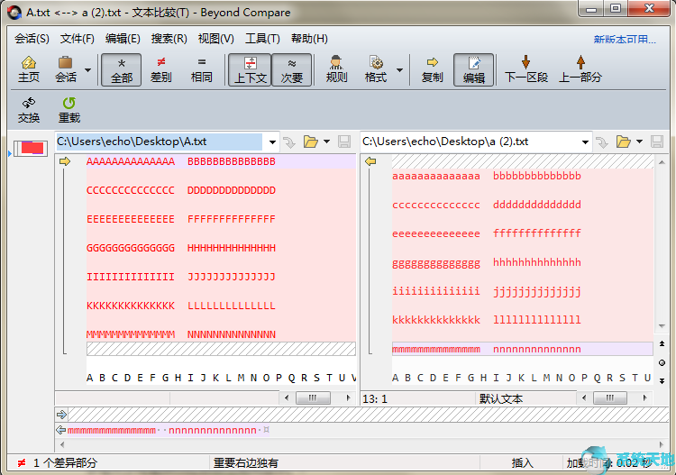Click the right pane horizontal scrollbar thumb

coord(609,397)
